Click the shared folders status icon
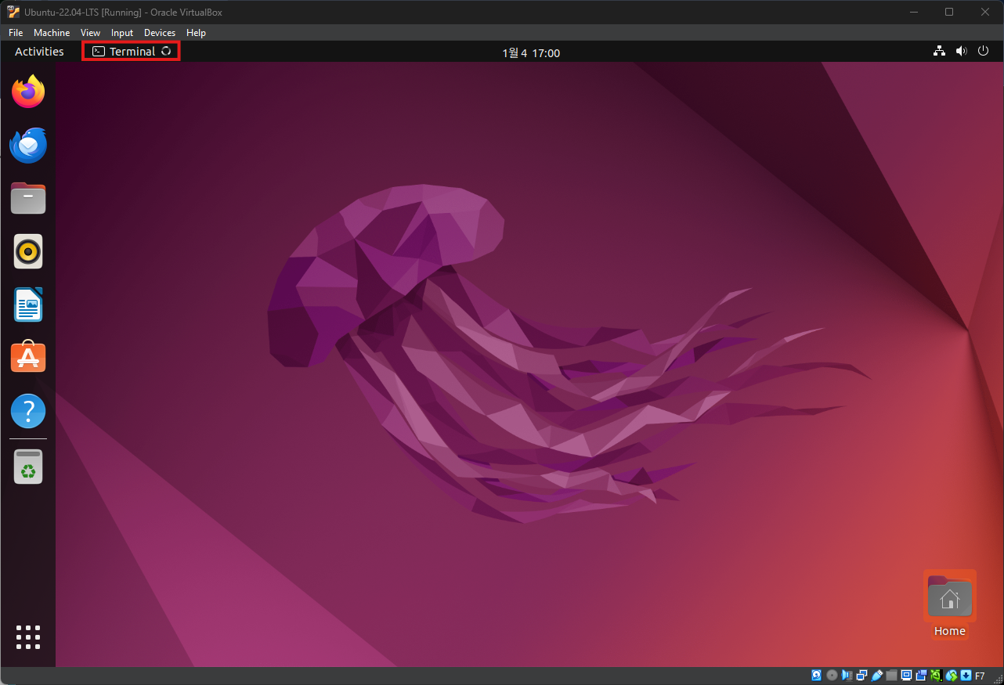This screenshot has height=685, width=1004. pos(891,676)
